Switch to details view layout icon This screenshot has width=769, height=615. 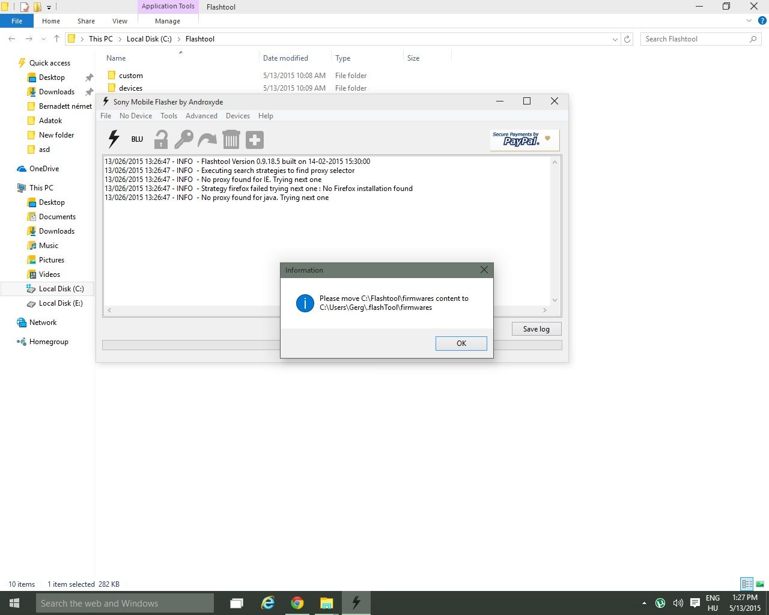coord(747,584)
